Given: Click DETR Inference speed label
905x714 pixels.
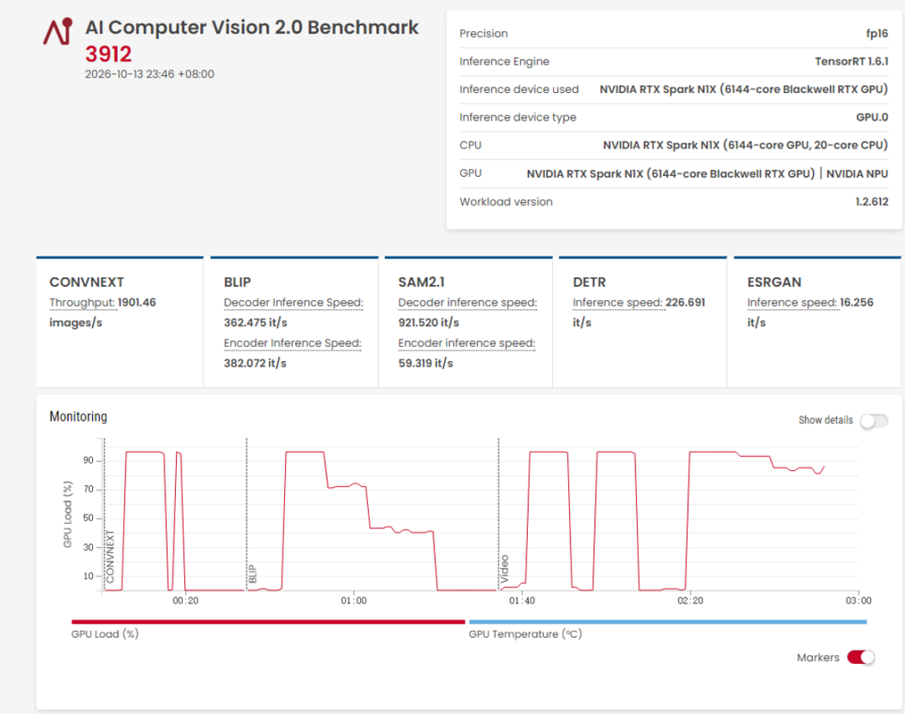Looking at the screenshot, I should tap(618, 303).
